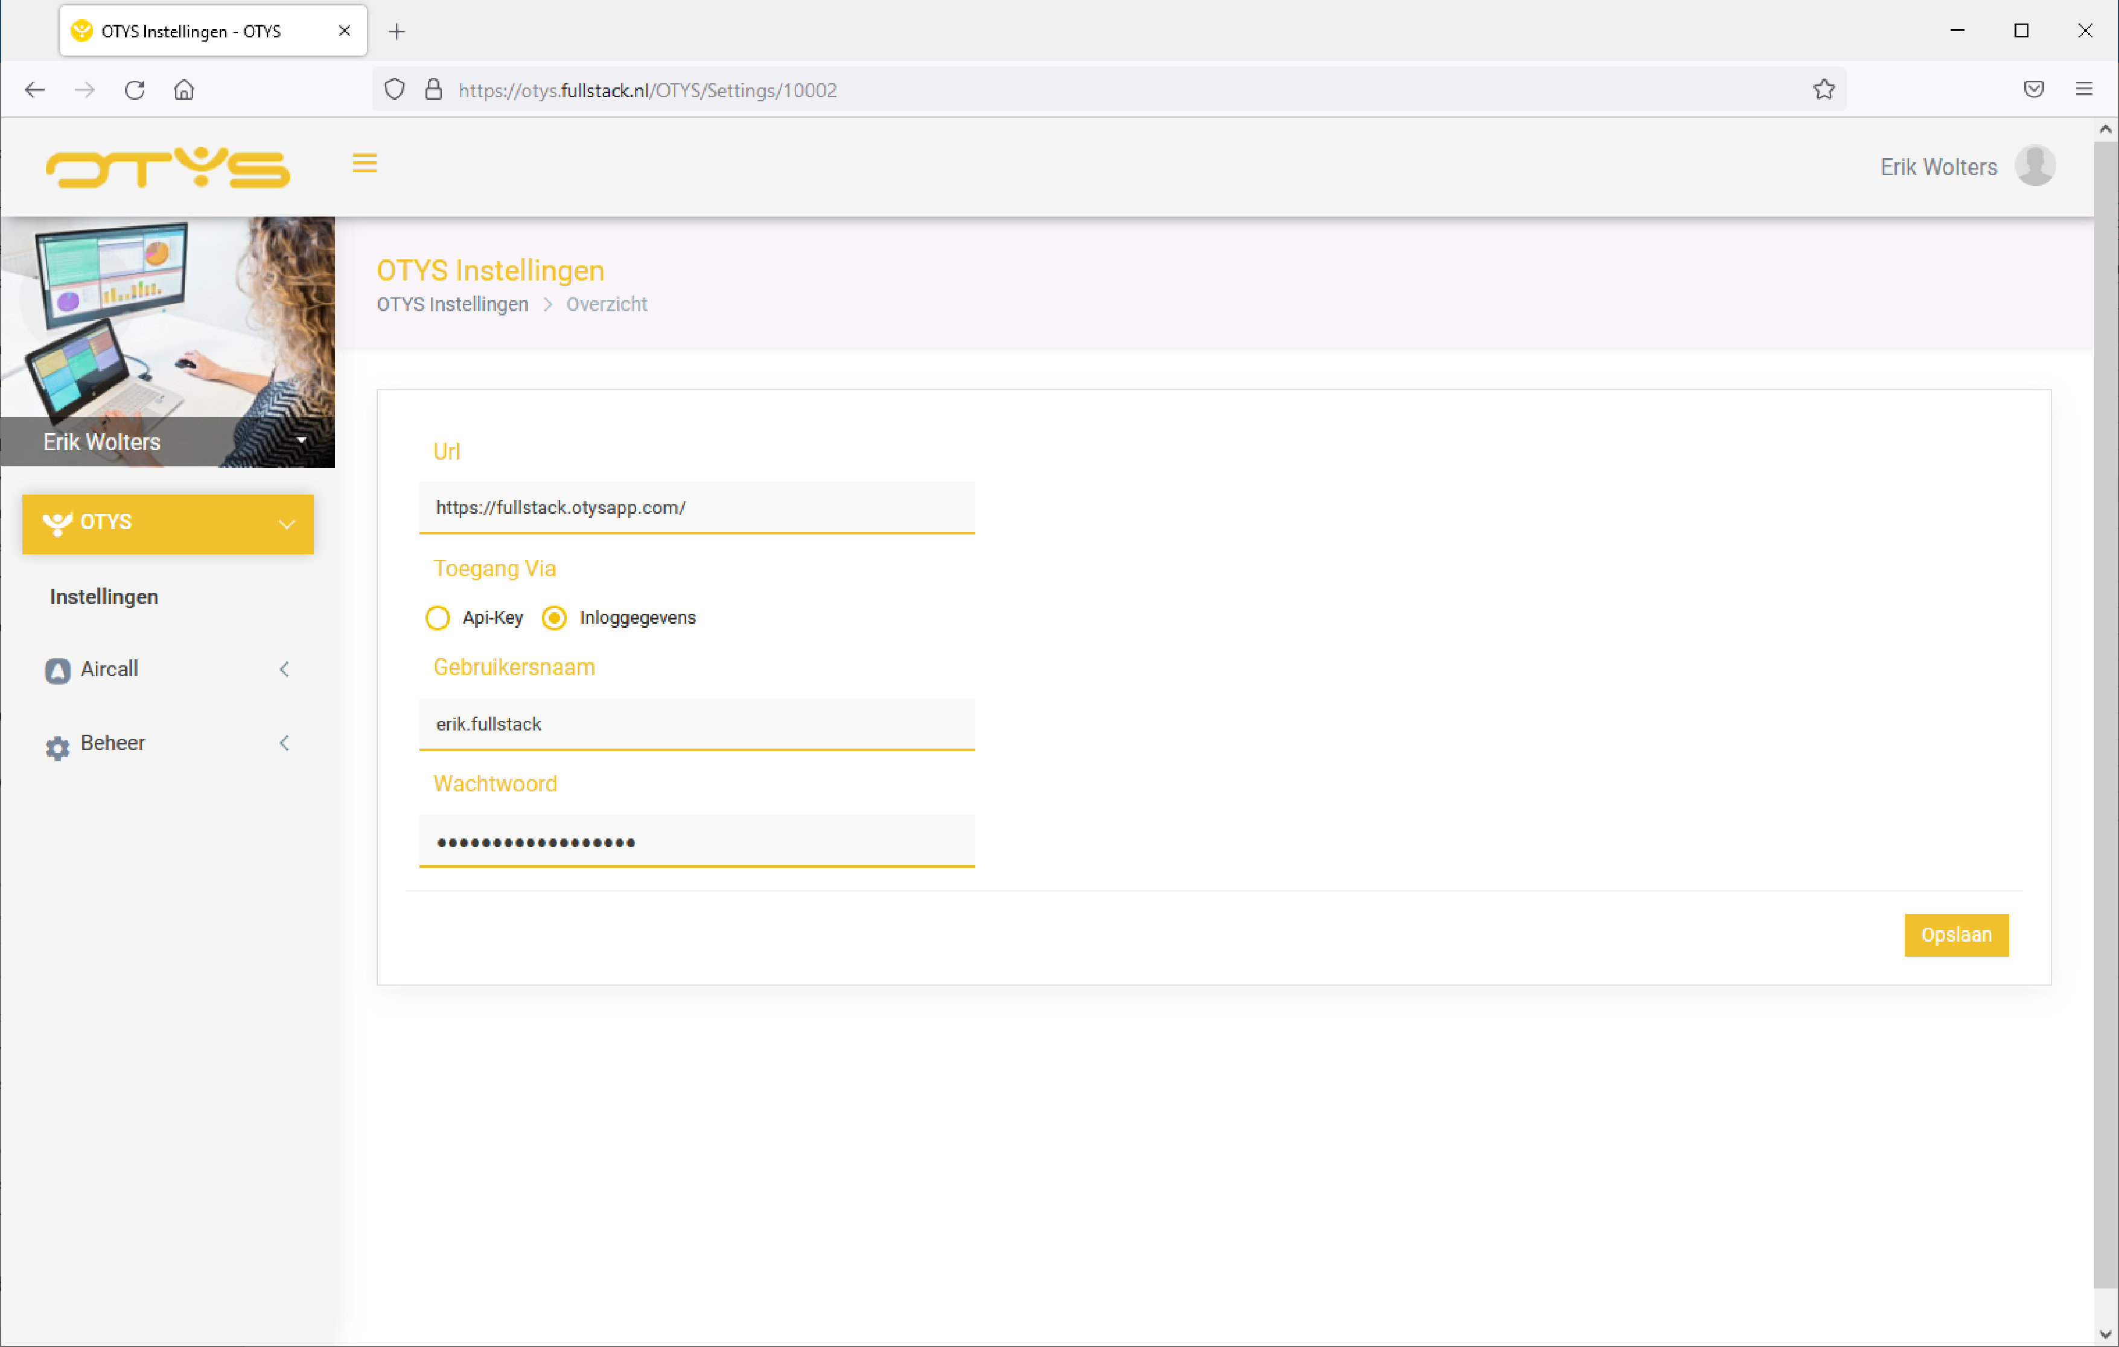Select the Inloggegevens radio option

tap(553, 618)
